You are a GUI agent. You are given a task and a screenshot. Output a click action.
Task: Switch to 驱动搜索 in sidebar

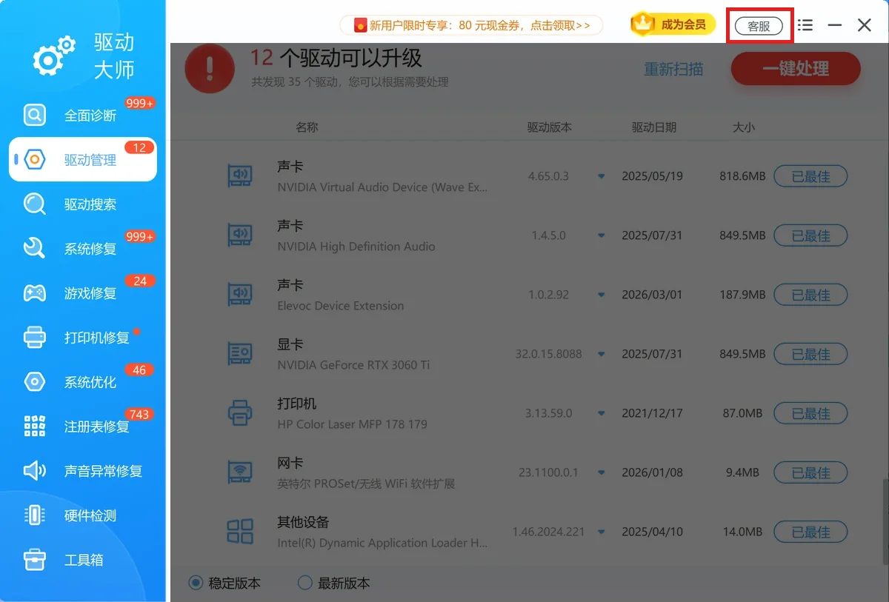(x=83, y=204)
